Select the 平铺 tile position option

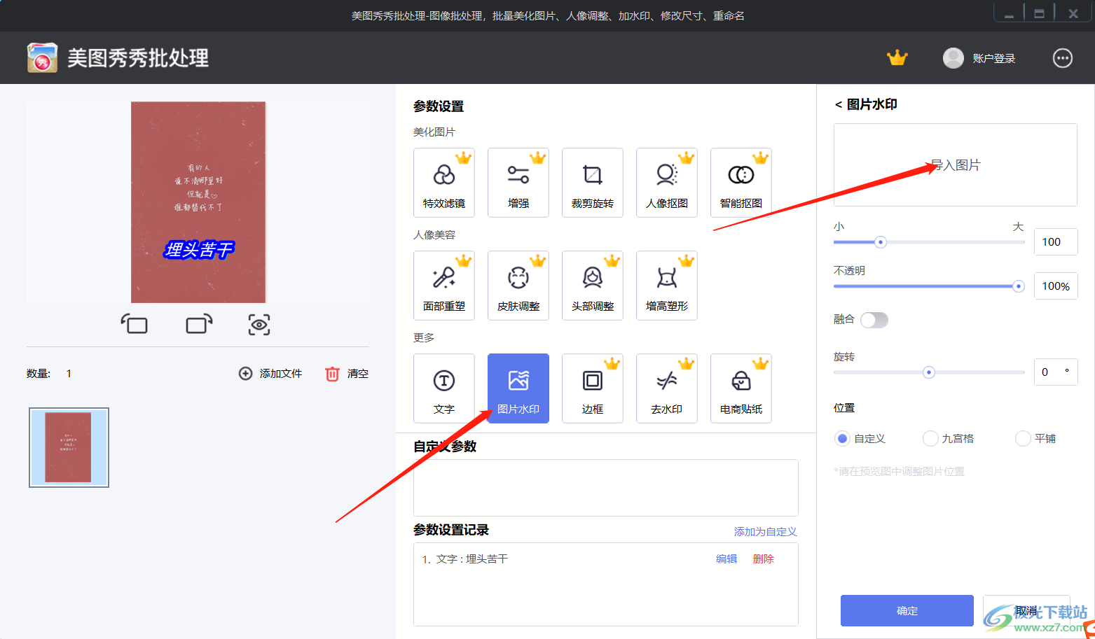coord(1023,439)
